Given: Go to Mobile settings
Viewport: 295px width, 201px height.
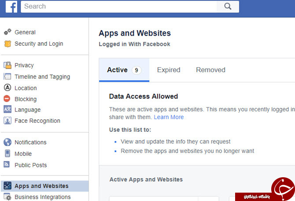Looking at the screenshot, I should (23, 153).
